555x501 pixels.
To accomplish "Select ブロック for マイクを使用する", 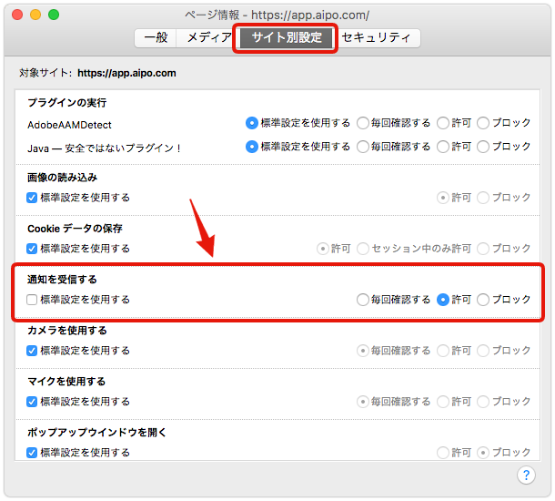I will [483, 402].
